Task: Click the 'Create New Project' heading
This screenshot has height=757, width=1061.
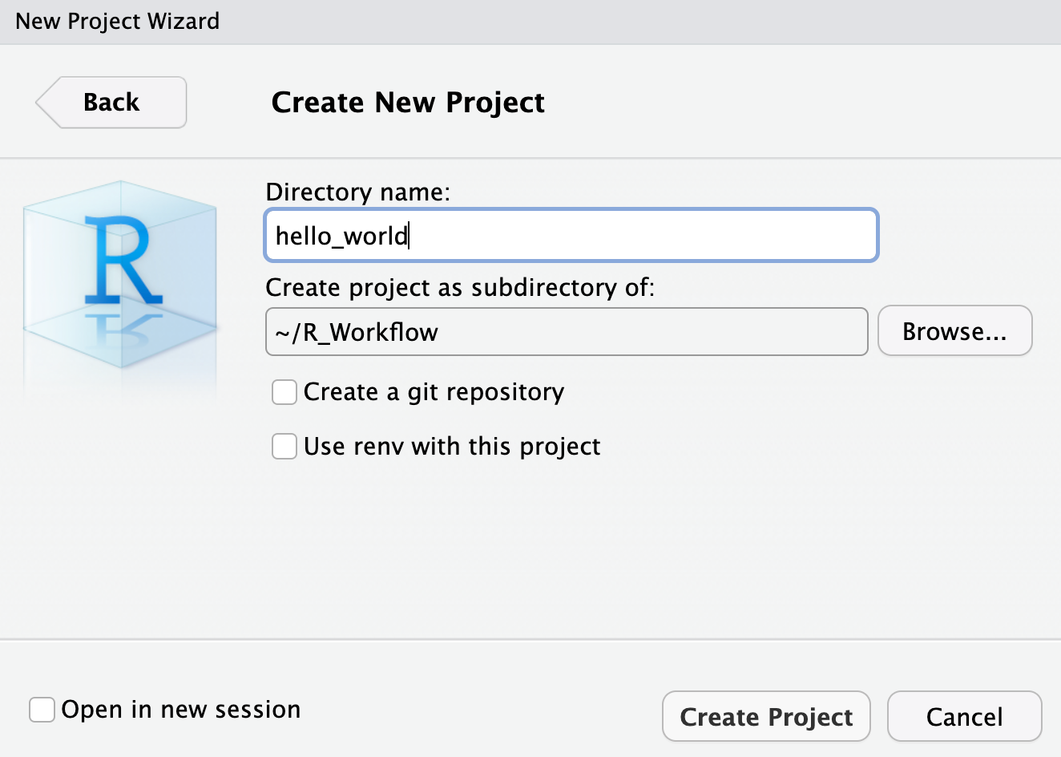Action: click(x=408, y=103)
